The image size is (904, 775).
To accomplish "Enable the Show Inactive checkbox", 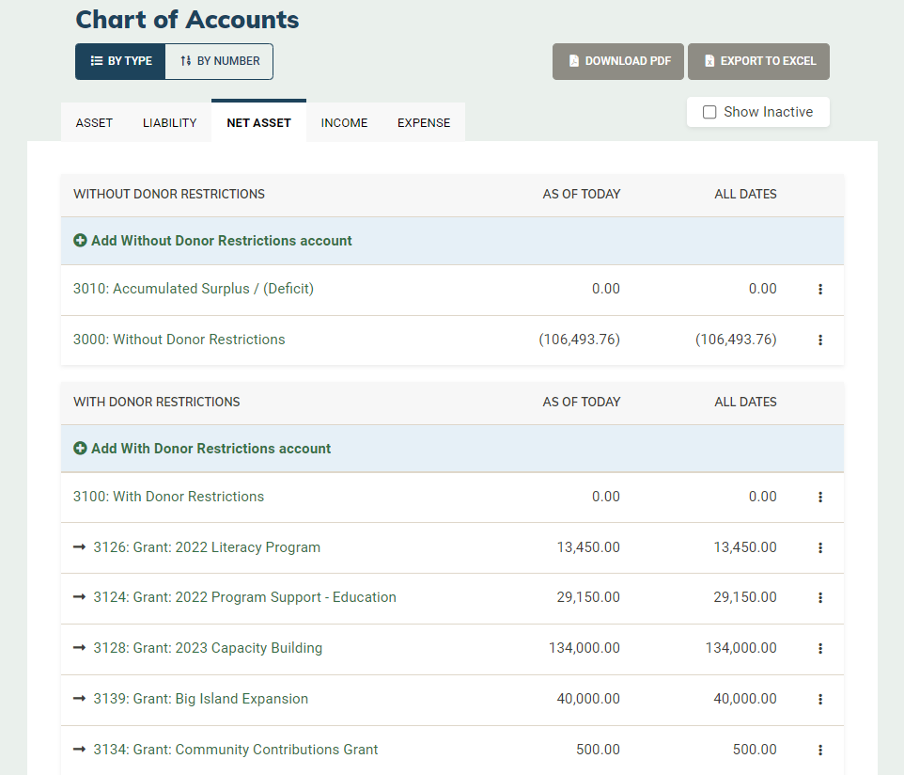I will pyautogui.click(x=709, y=112).
